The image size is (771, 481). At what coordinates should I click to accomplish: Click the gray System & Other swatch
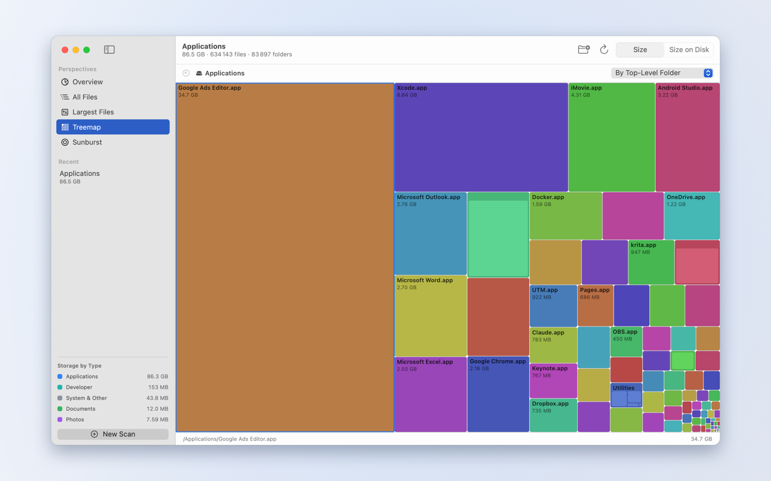60,398
